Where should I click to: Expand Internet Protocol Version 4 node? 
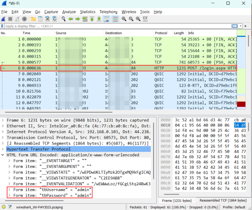3,132
